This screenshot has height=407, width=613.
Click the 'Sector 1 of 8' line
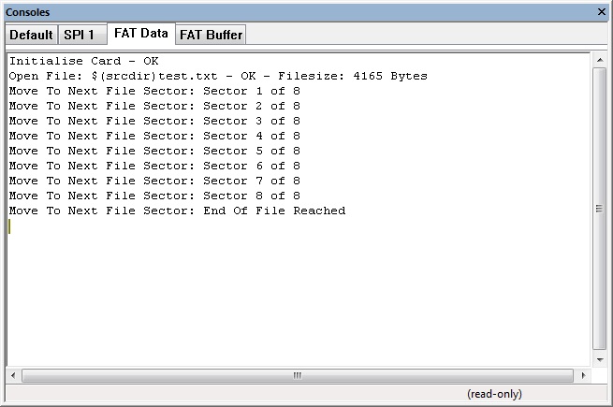[x=154, y=91]
